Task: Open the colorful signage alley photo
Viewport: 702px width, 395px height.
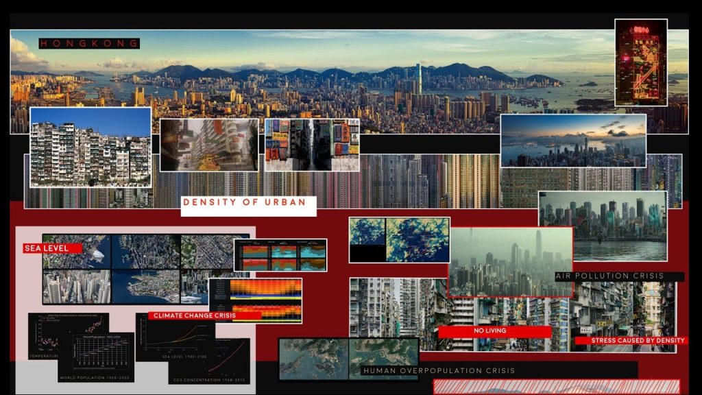Action: 312,145
